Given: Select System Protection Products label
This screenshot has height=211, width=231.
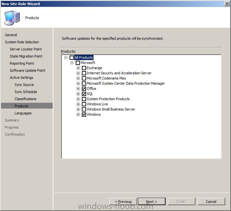Looking at the screenshot, I should pos(108,99).
